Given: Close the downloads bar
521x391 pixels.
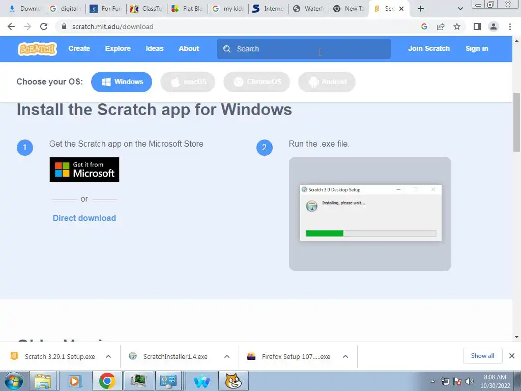Looking at the screenshot, I should (512, 356).
